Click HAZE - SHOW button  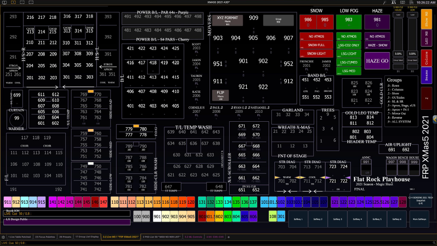[x=377, y=45]
